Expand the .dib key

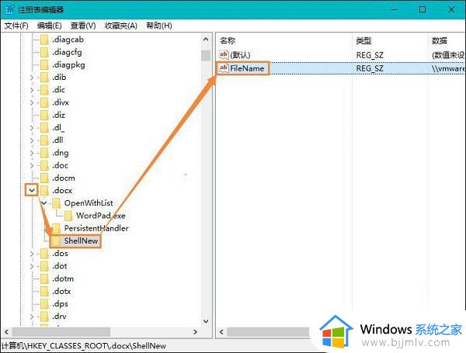point(32,78)
